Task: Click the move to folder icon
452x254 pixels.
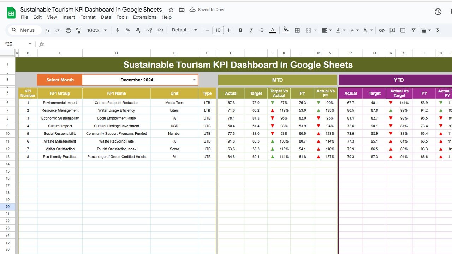Action: (182, 10)
